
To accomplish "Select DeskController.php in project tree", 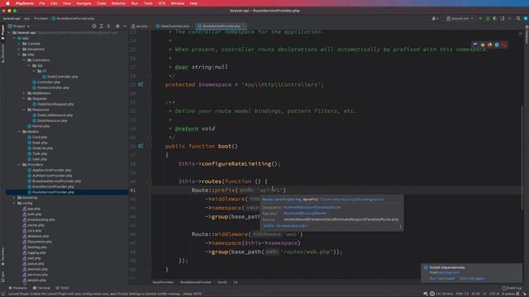I will 60,77.
